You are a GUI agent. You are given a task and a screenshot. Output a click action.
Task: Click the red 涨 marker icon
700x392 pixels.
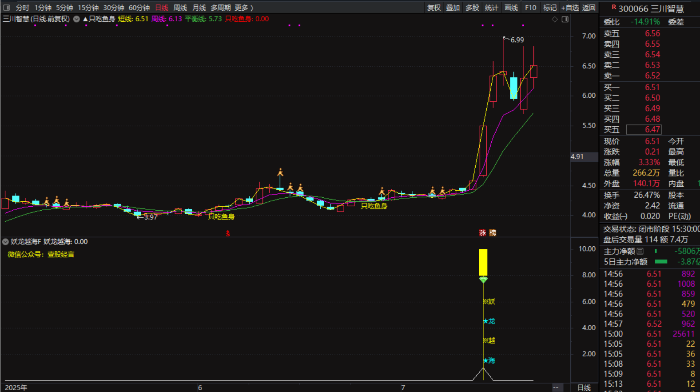coord(482,232)
